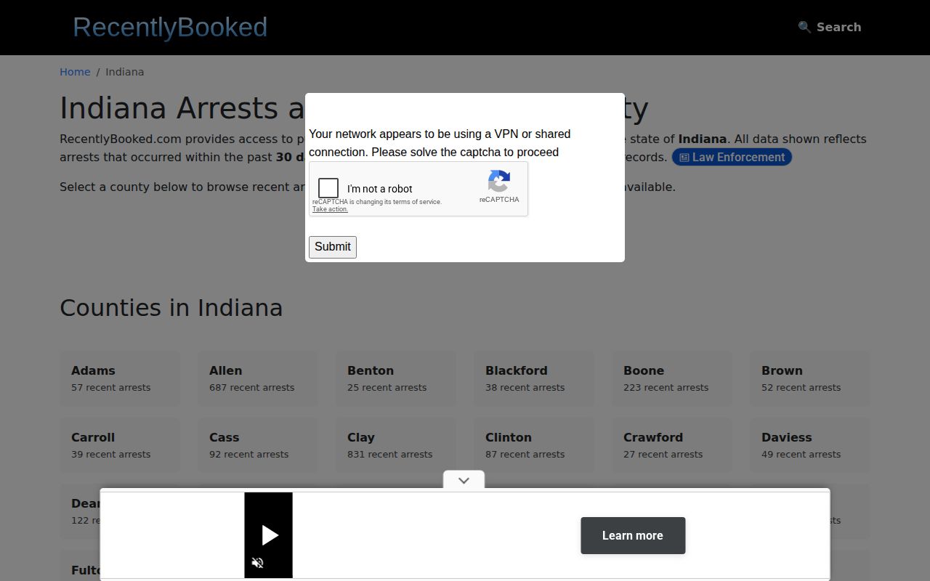Image resolution: width=930 pixels, height=581 pixels.
Task: Open Cass county card
Action: [258, 445]
